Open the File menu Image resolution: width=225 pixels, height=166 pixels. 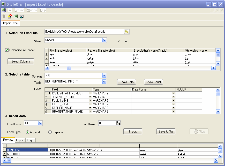pyautogui.click(x=10, y=10)
